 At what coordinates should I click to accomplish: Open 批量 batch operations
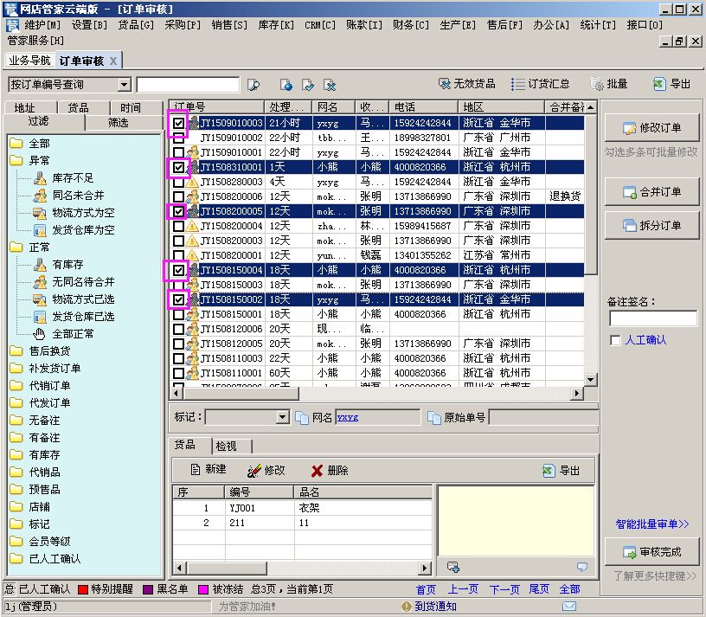pos(609,84)
